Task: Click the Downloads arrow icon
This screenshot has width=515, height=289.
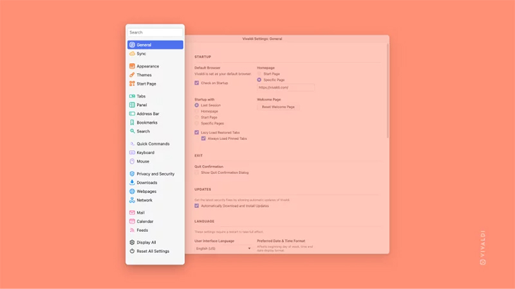Action: coord(132,182)
